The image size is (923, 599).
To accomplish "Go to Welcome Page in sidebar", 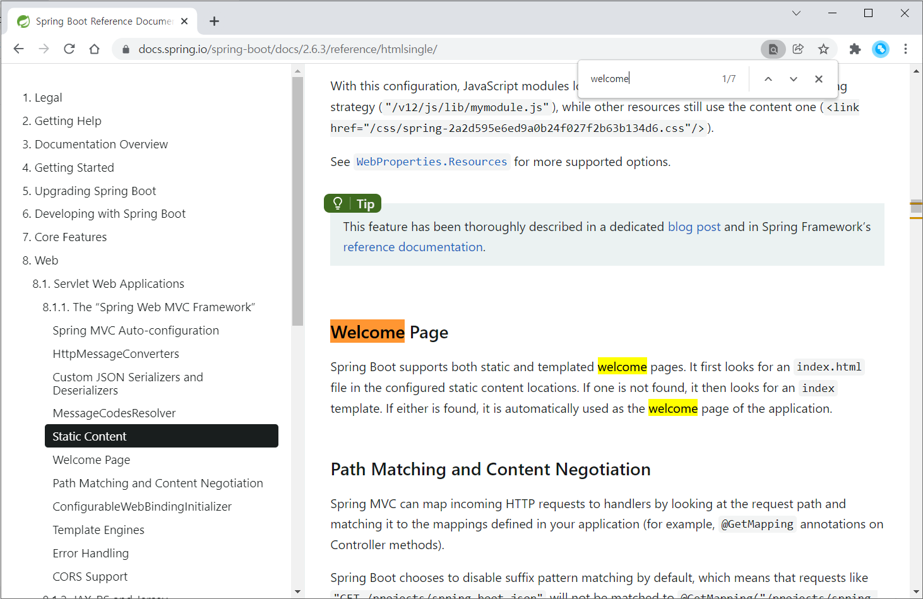I will 92,460.
